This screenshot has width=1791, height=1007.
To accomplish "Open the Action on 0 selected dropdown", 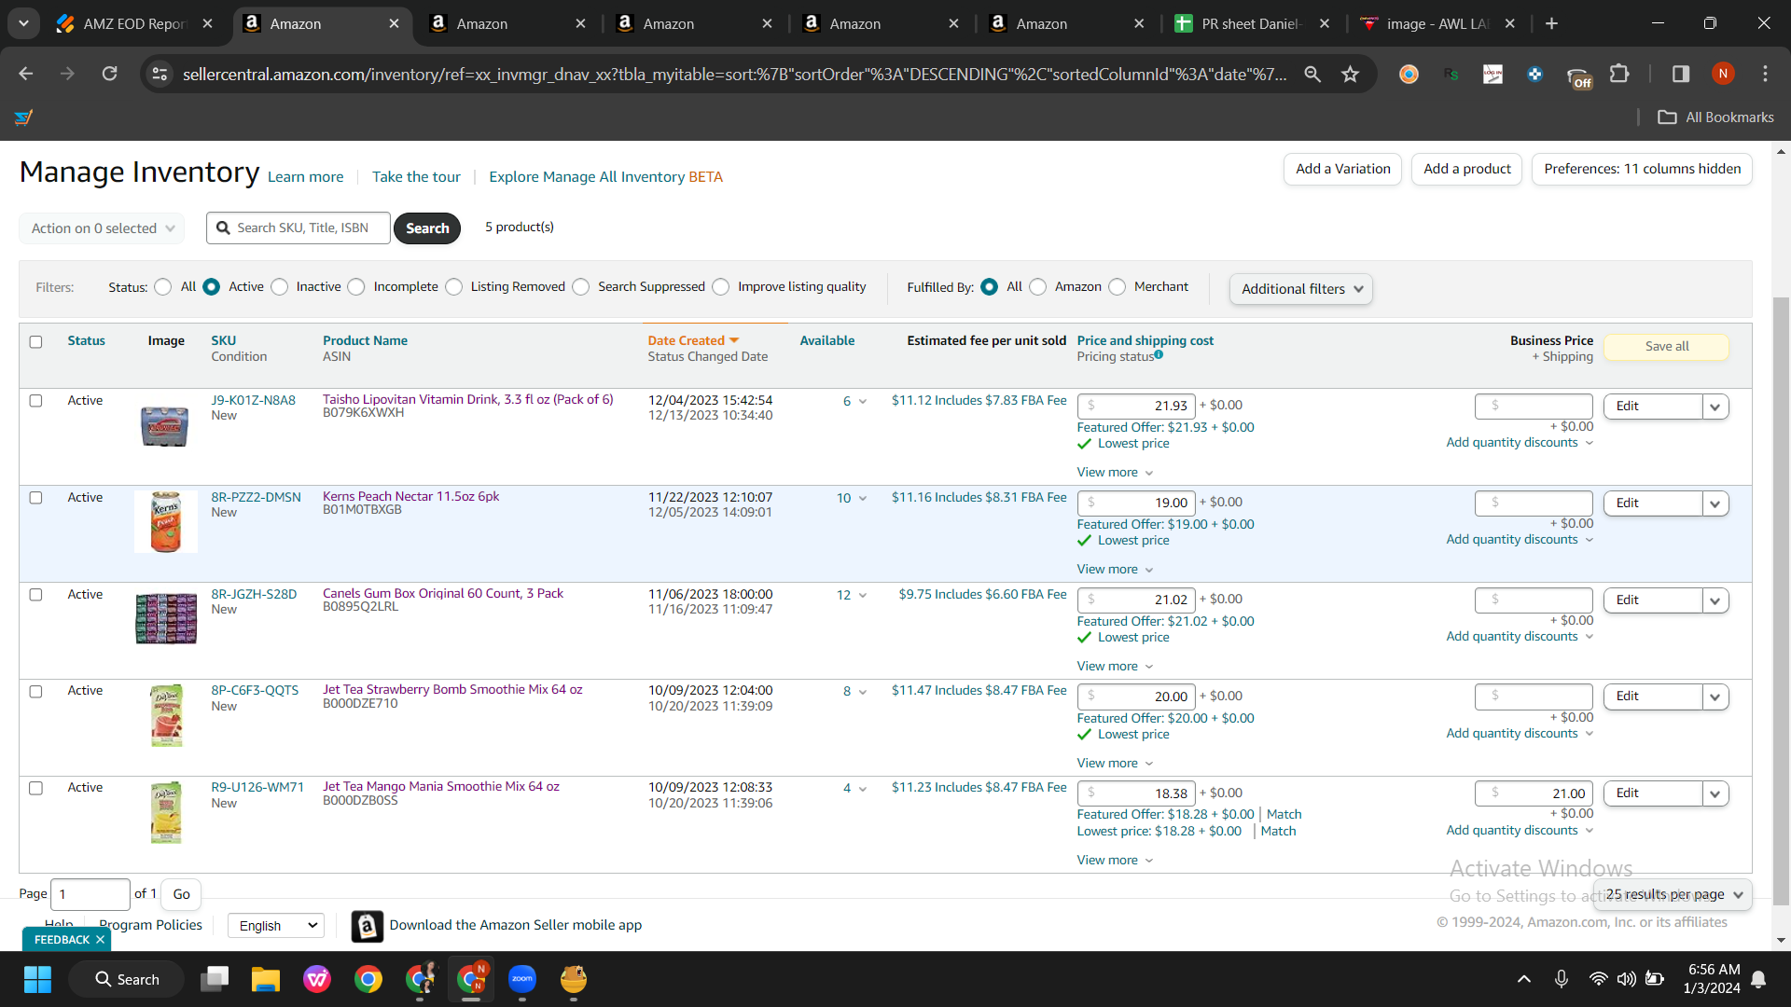I will pyautogui.click(x=102, y=228).
